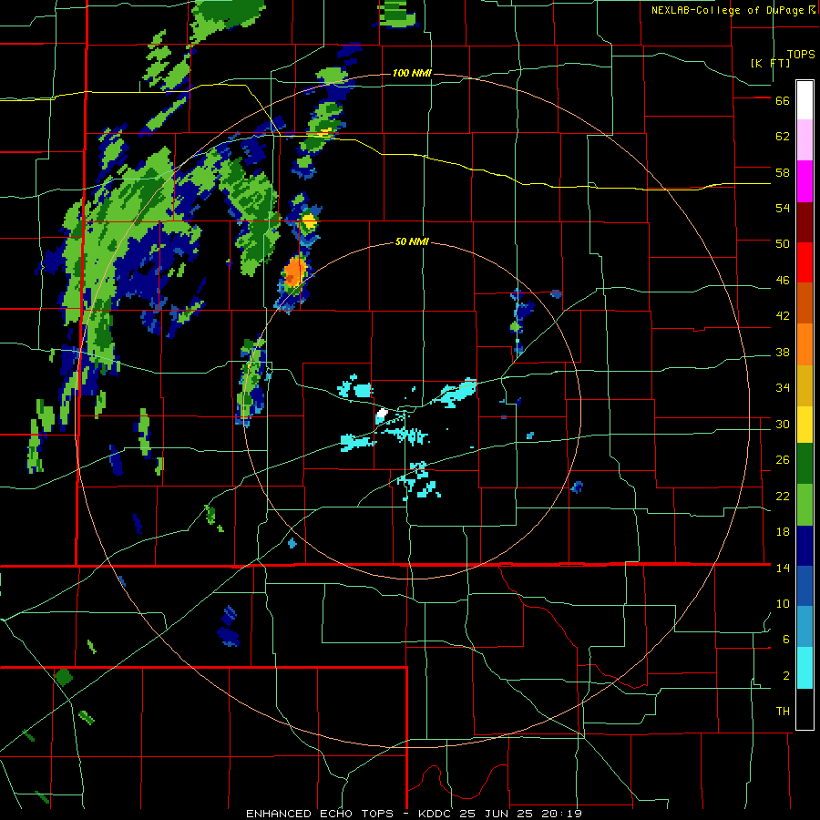The width and height of the screenshot is (820, 820).
Task: Click the magenta legend swatch
Action: coord(805,181)
